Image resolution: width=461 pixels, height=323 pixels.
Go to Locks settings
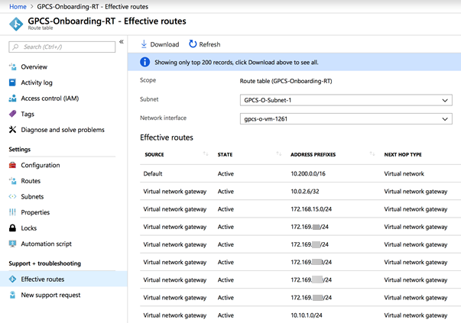[x=29, y=228]
